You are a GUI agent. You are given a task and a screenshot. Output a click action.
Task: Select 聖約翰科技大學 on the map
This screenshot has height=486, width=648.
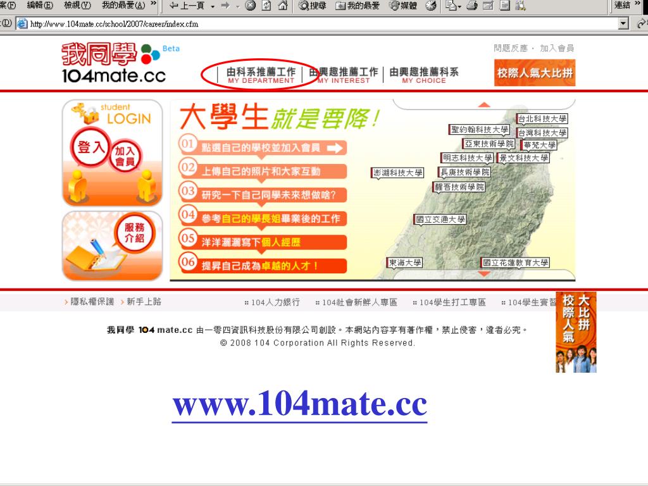pos(480,130)
